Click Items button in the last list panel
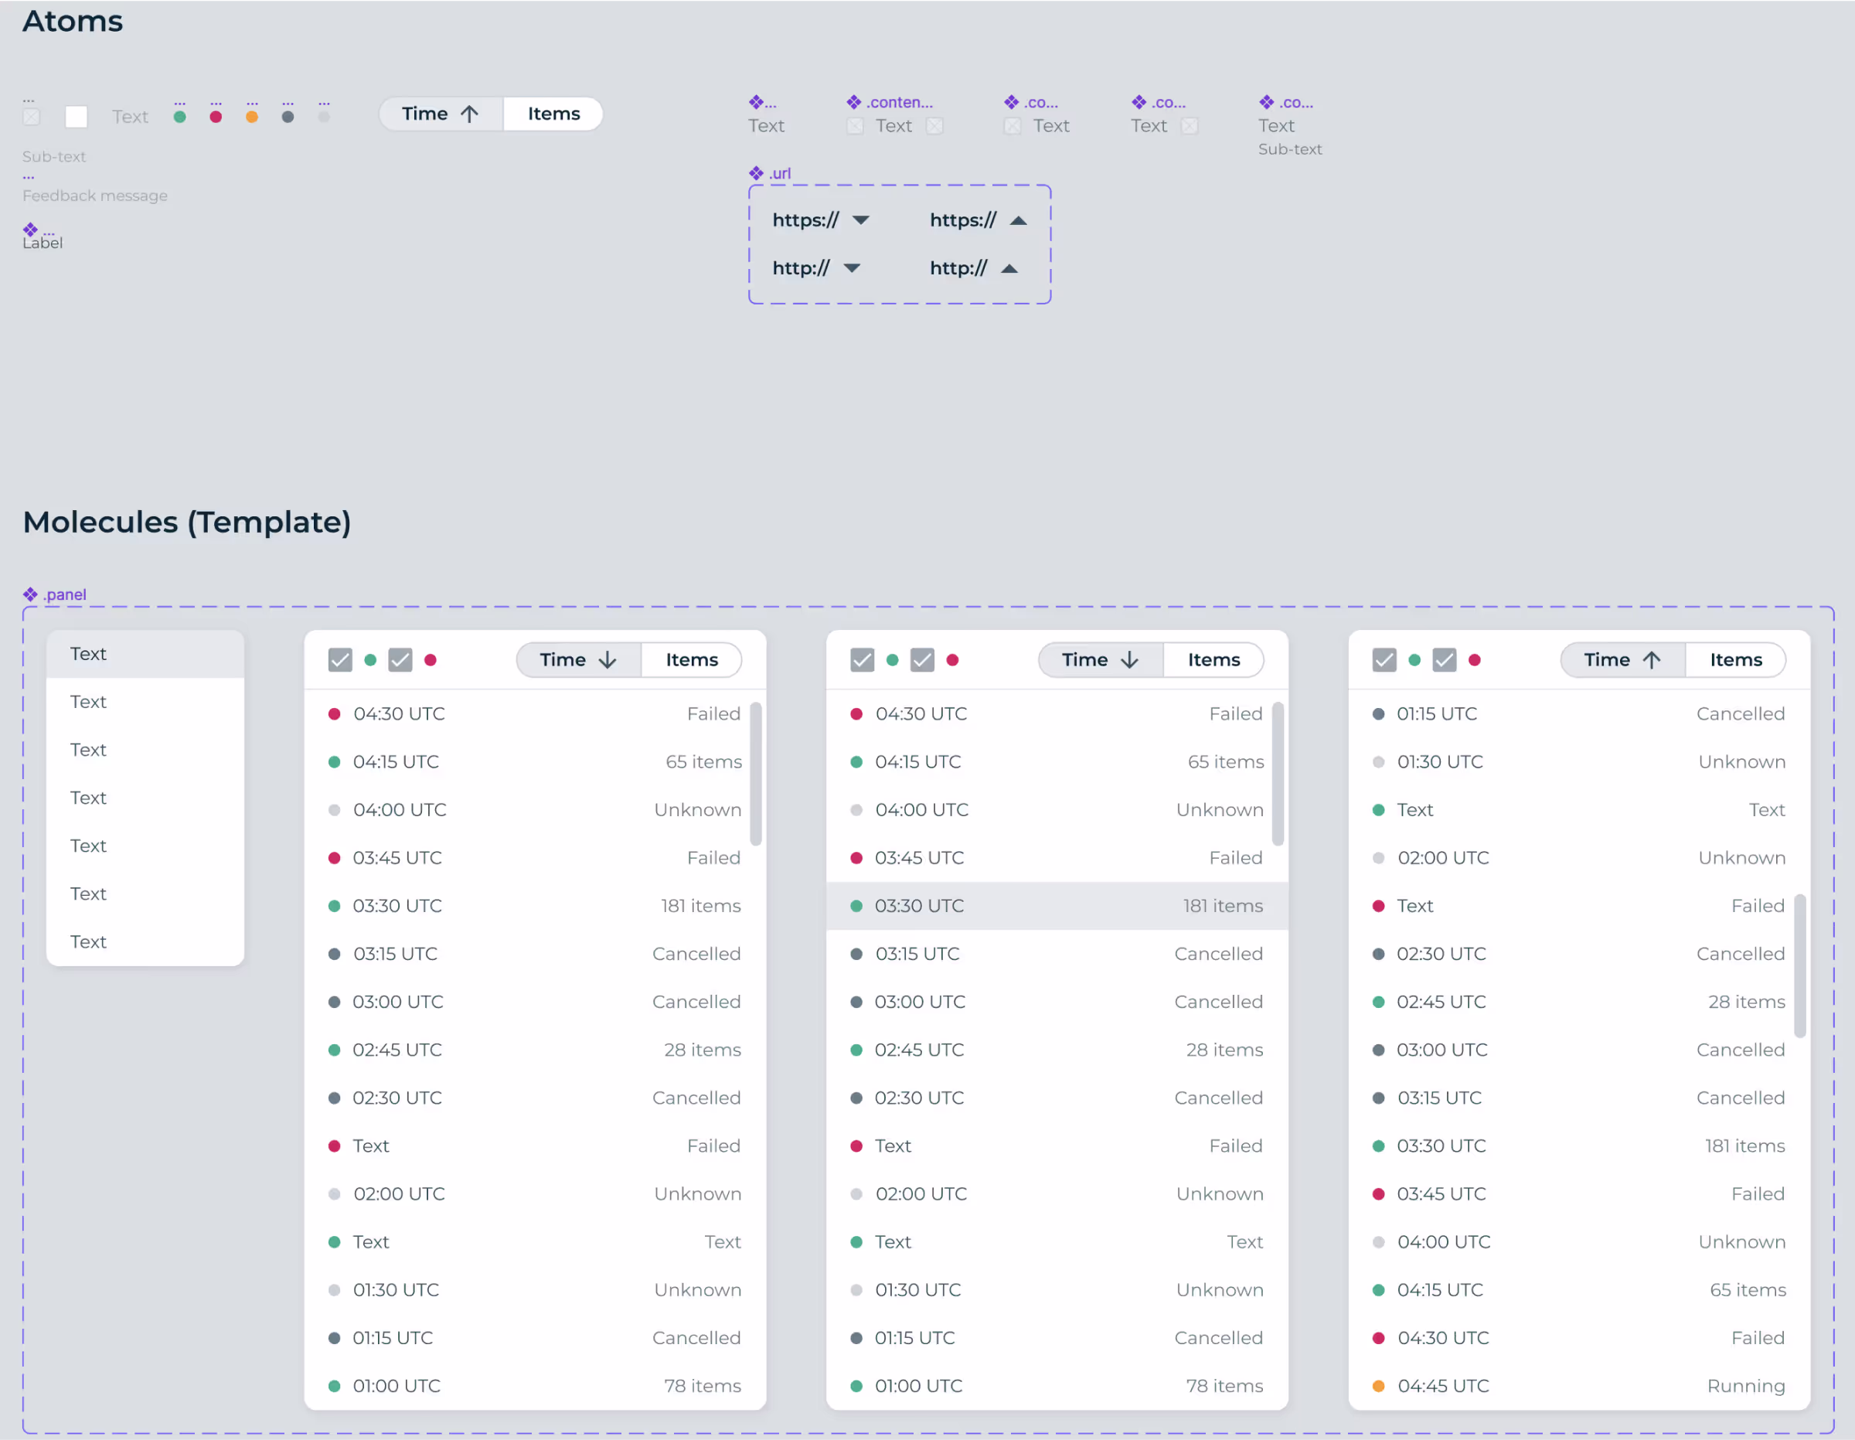The width and height of the screenshot is (1855, 1440). coord(1735,660)
